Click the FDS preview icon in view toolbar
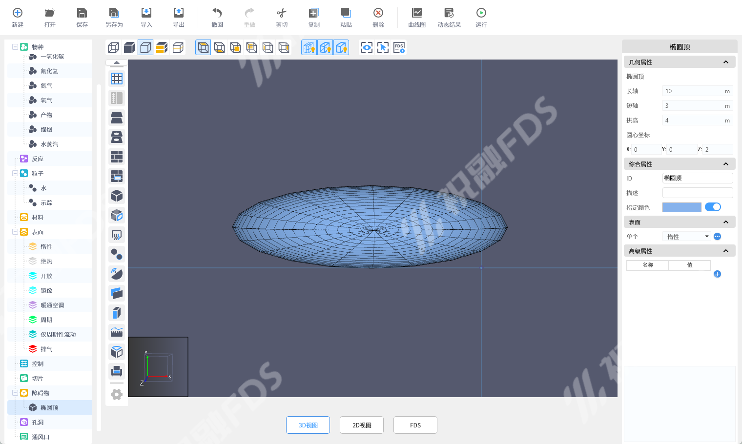742x444 pixels. pyautogui.click(x=399, y=47)
